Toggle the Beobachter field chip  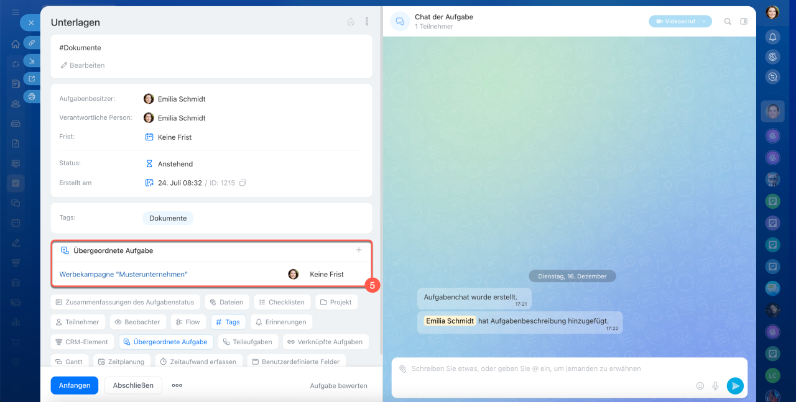click(x=137, y=322)
